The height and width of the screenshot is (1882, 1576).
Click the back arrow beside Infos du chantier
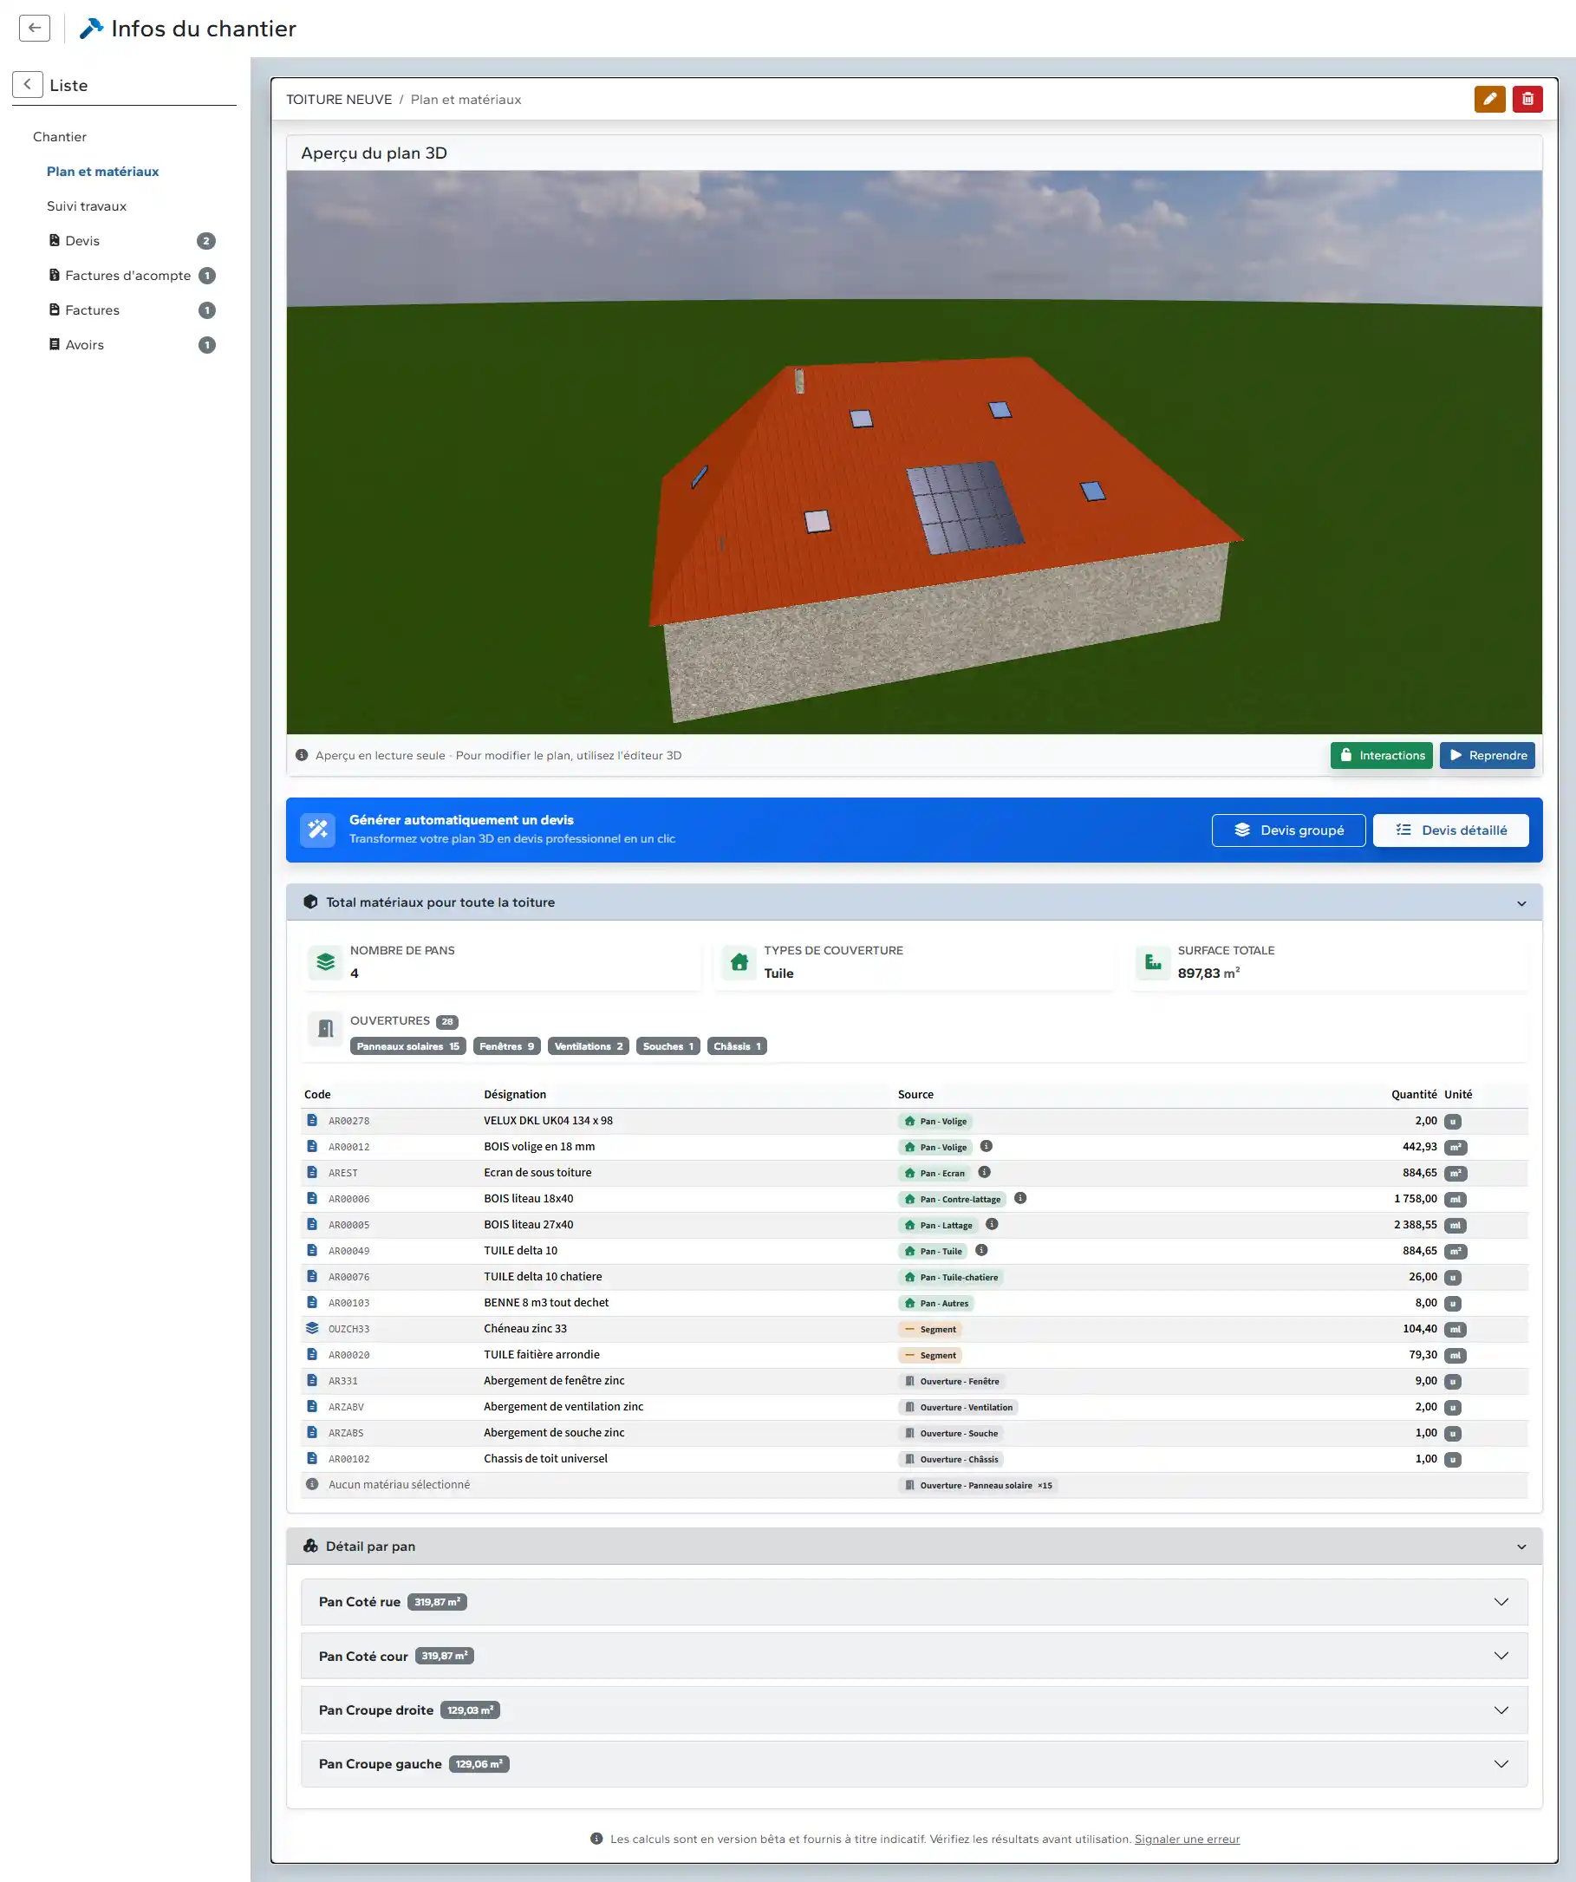point(34,28)
